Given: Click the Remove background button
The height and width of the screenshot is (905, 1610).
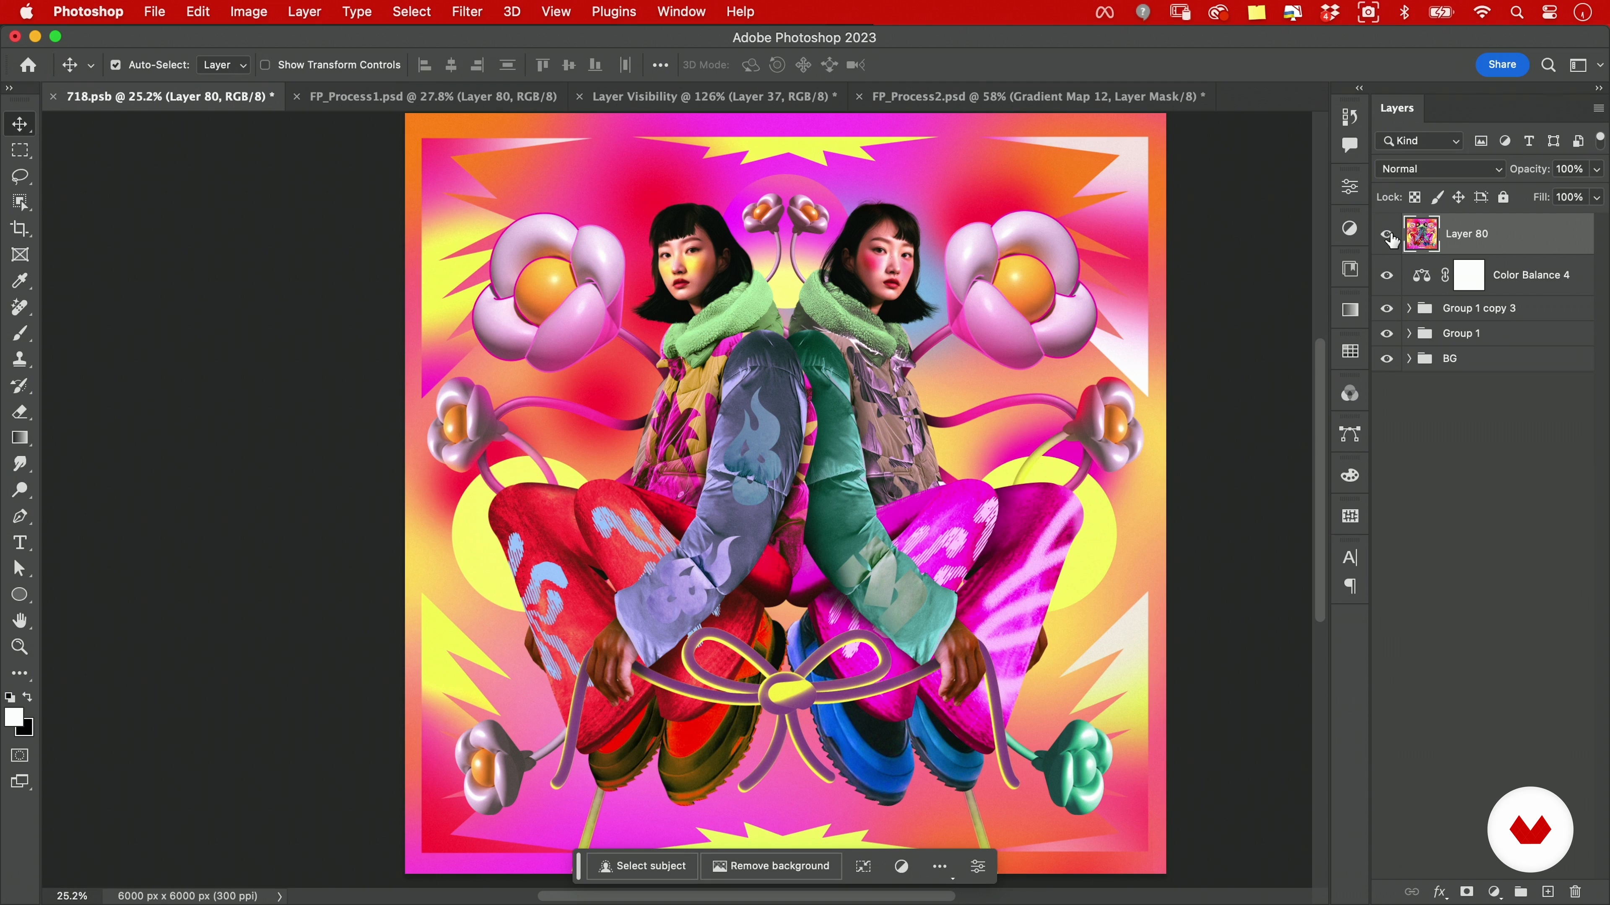Looking at the screenshot, I should pyautogui.click(x=771, y=866).
